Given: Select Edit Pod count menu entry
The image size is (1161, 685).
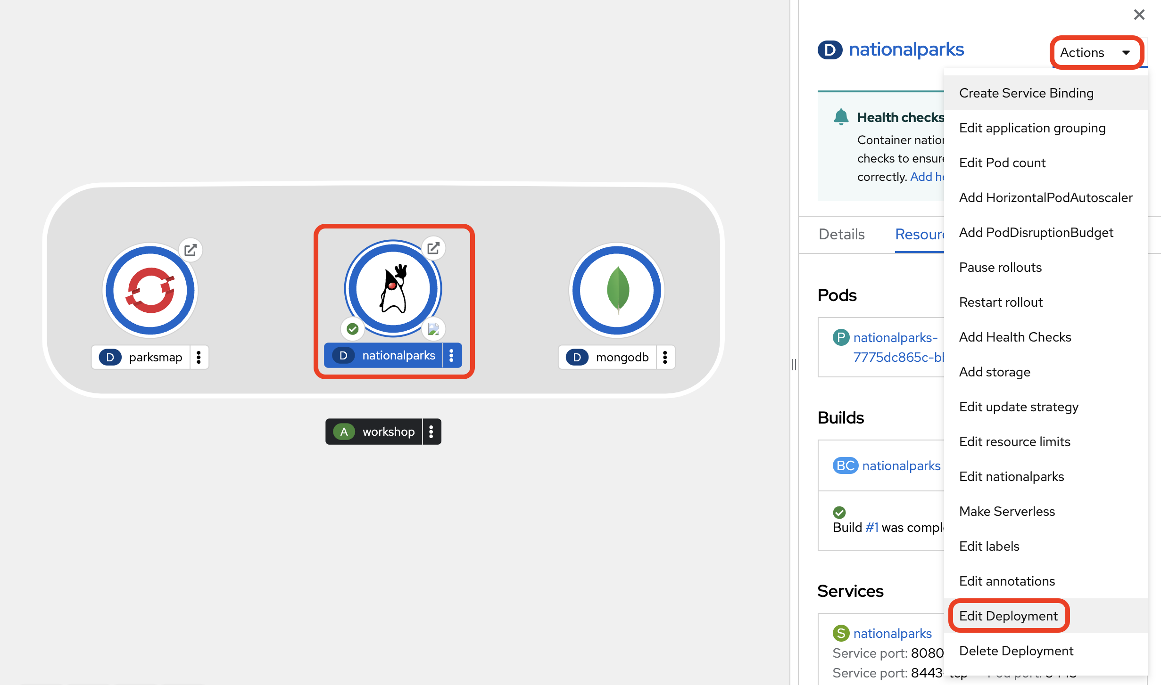Looking at the screenshot, I should tap(1002, 163).
